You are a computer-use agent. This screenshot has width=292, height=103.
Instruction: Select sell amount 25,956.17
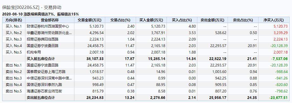pos(218,98)
